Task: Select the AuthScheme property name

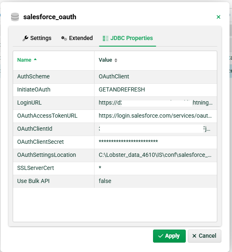Action: (34, 76)
